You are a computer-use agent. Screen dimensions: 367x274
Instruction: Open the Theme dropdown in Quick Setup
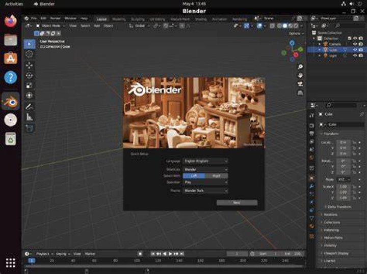[205, 191]
